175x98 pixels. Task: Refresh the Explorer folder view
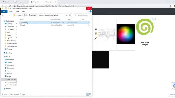pyautogui.click(x=70, y=15)
